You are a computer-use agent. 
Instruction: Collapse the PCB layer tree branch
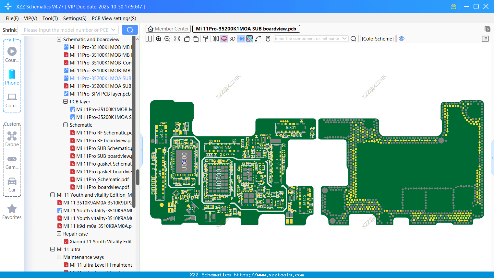(x=65, y=101)
